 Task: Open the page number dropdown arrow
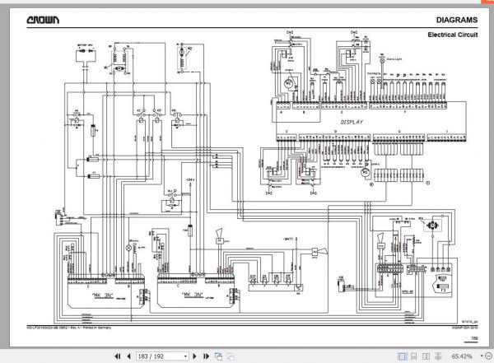click(x=185, y=356)
